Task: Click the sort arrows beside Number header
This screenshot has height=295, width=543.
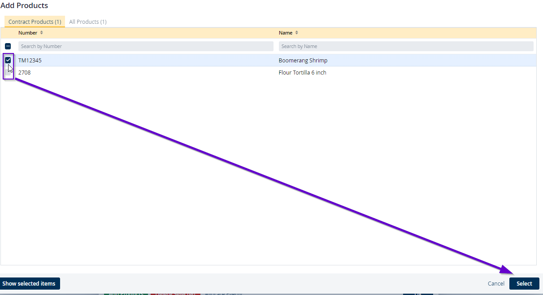Action: point(42,33)
